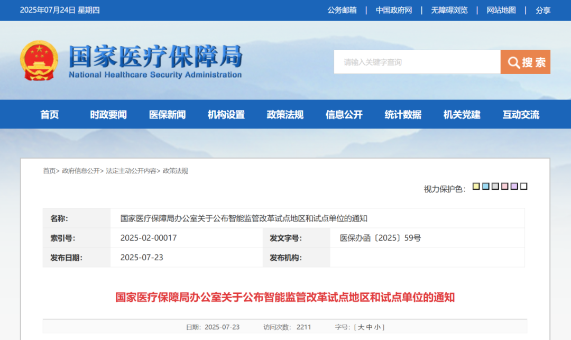Open the 政策法规 navigation menu
The image size is (571, 340).
coord(285,115)
